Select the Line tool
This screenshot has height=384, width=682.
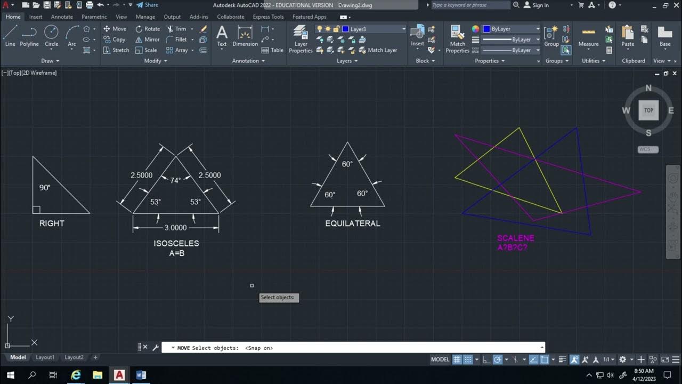point(10,36)
